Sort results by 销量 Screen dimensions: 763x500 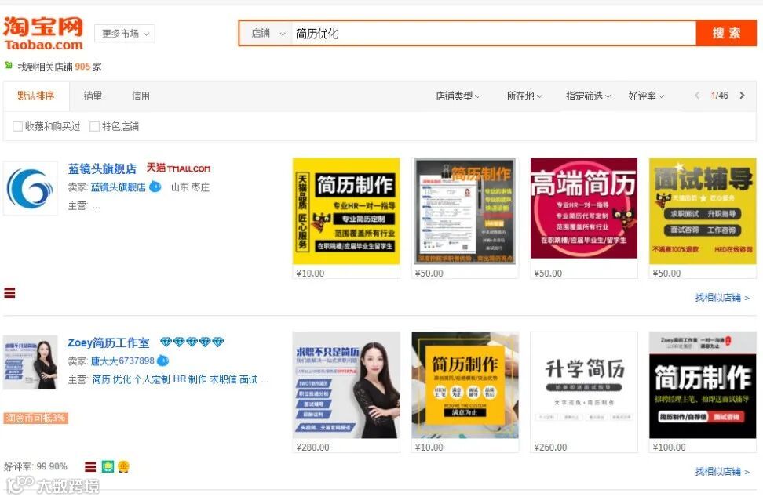[x=93, y=96]
